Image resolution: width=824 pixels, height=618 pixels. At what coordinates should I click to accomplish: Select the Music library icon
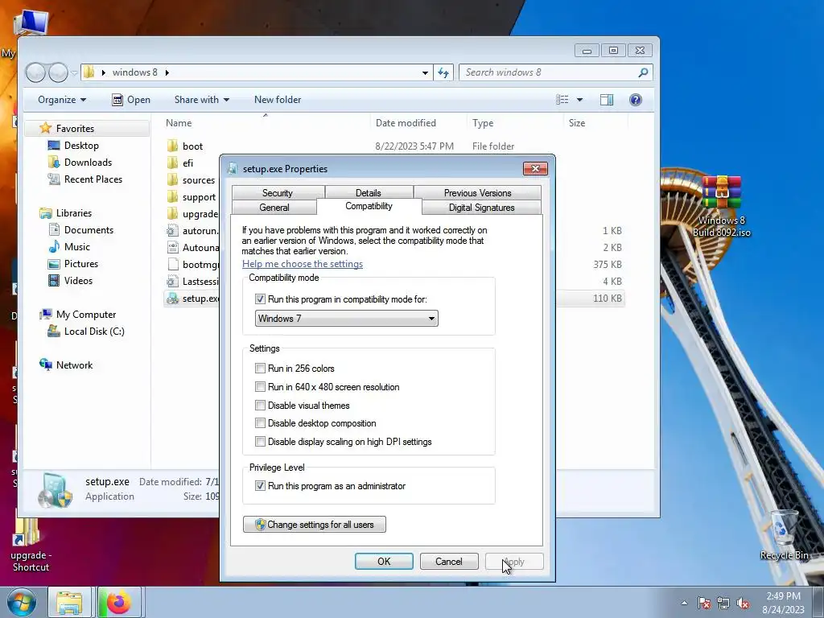54,247
